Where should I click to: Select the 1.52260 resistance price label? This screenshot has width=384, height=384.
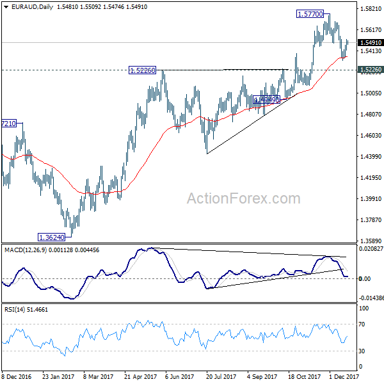142,70
